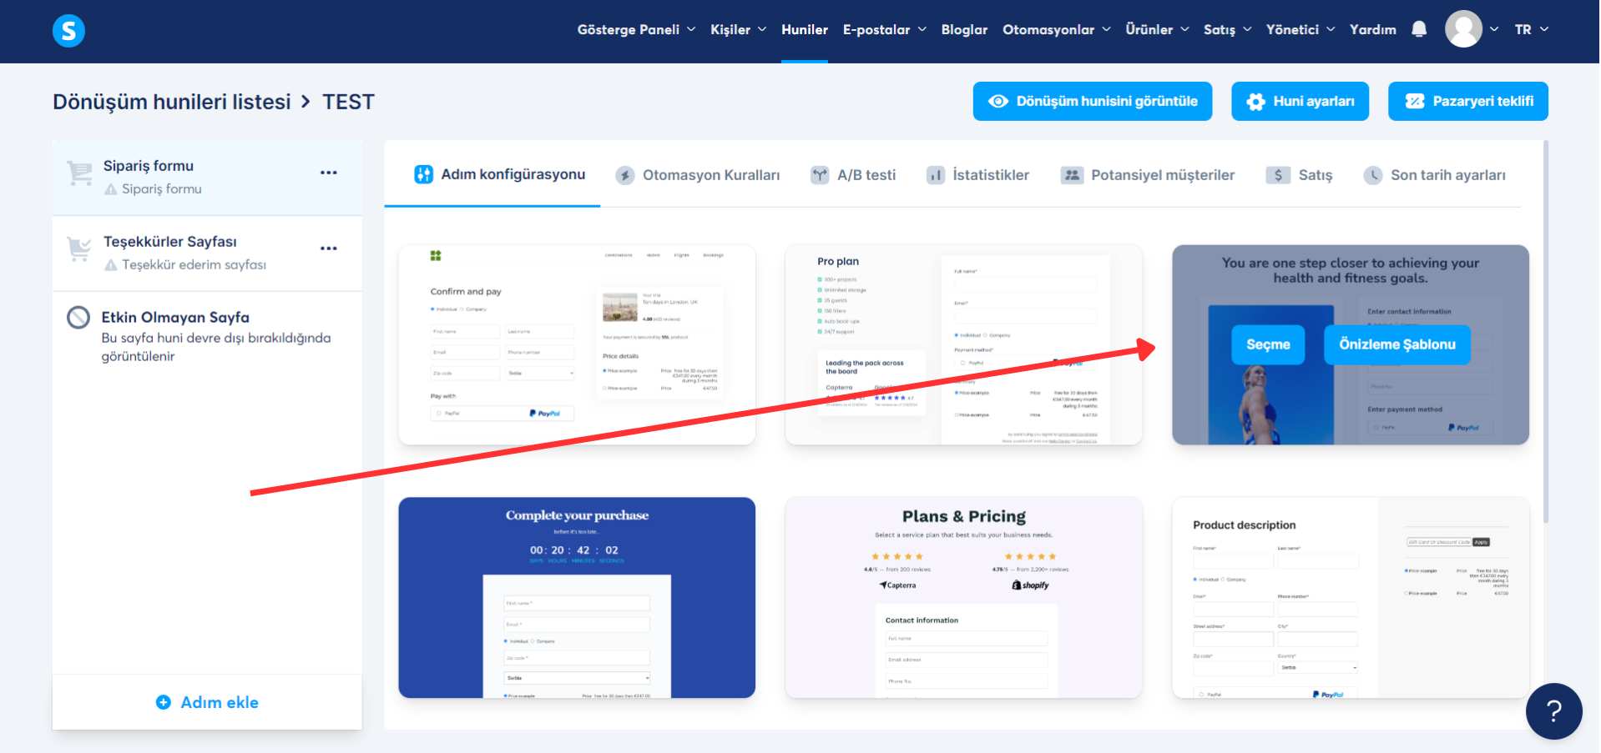Click the Pazaryeri teklifi button
Screen dimensions: 1601x753
[x=1468, y=101]
